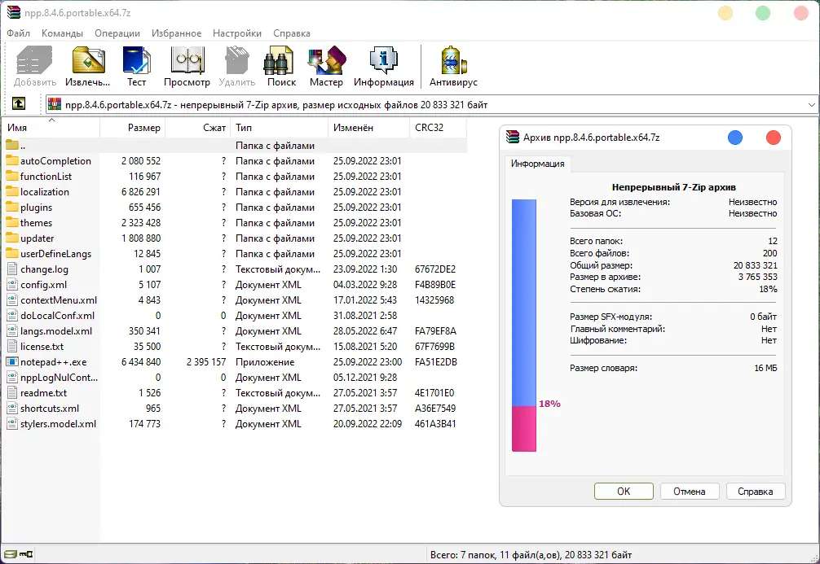The width and height of the screenshot is (820, 564).
Task: Select the notepad++.exe application icon
Action: [12, 361]
